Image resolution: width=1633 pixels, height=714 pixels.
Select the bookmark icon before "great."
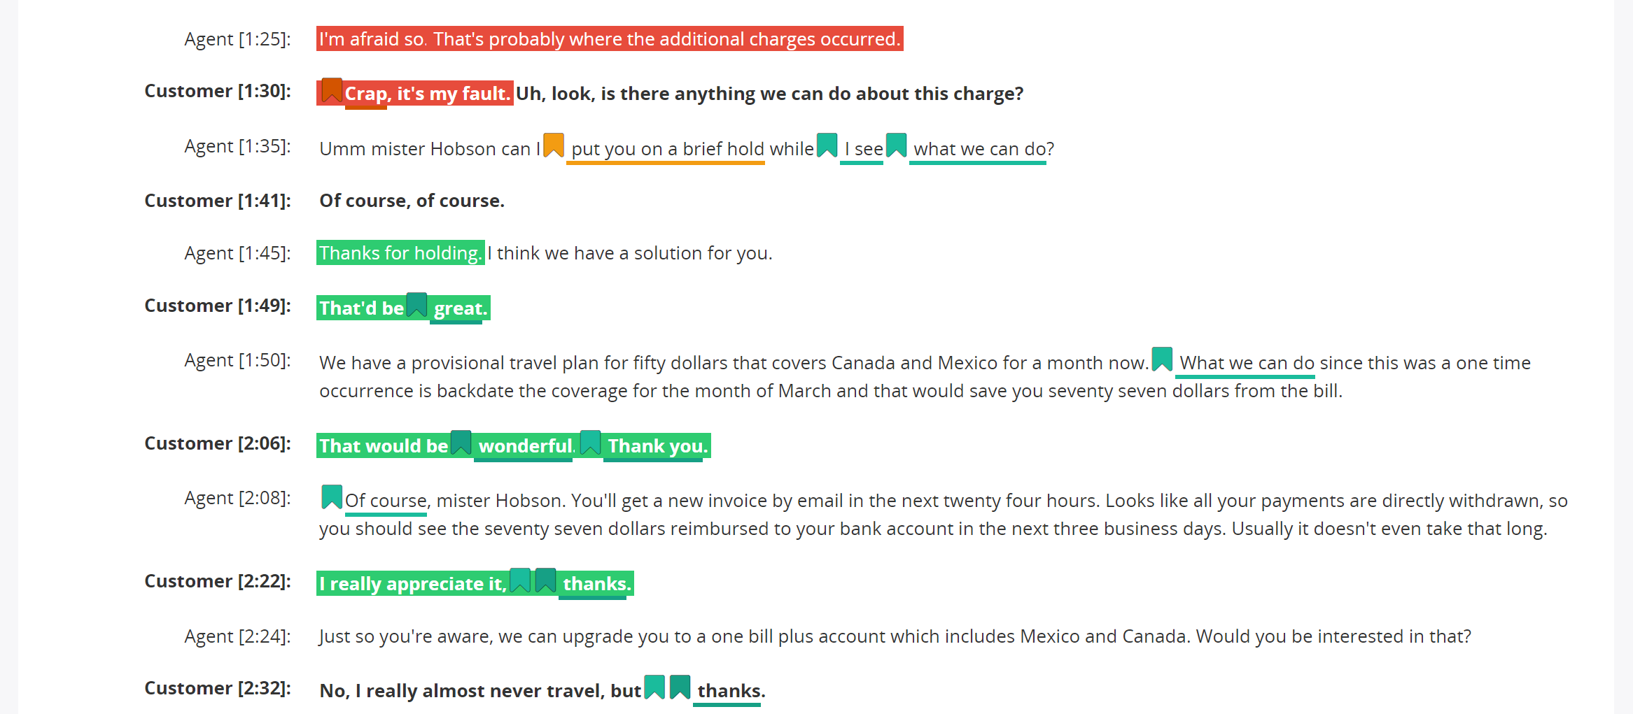point(417,305)
